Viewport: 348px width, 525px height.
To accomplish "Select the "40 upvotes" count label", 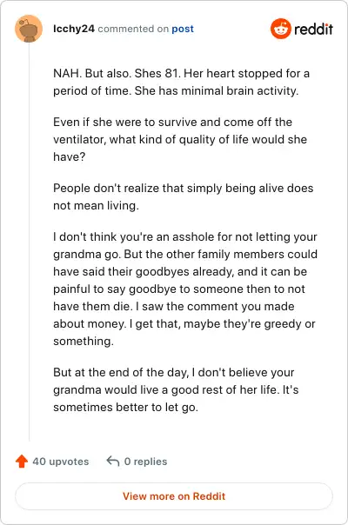I will (61, 462).
